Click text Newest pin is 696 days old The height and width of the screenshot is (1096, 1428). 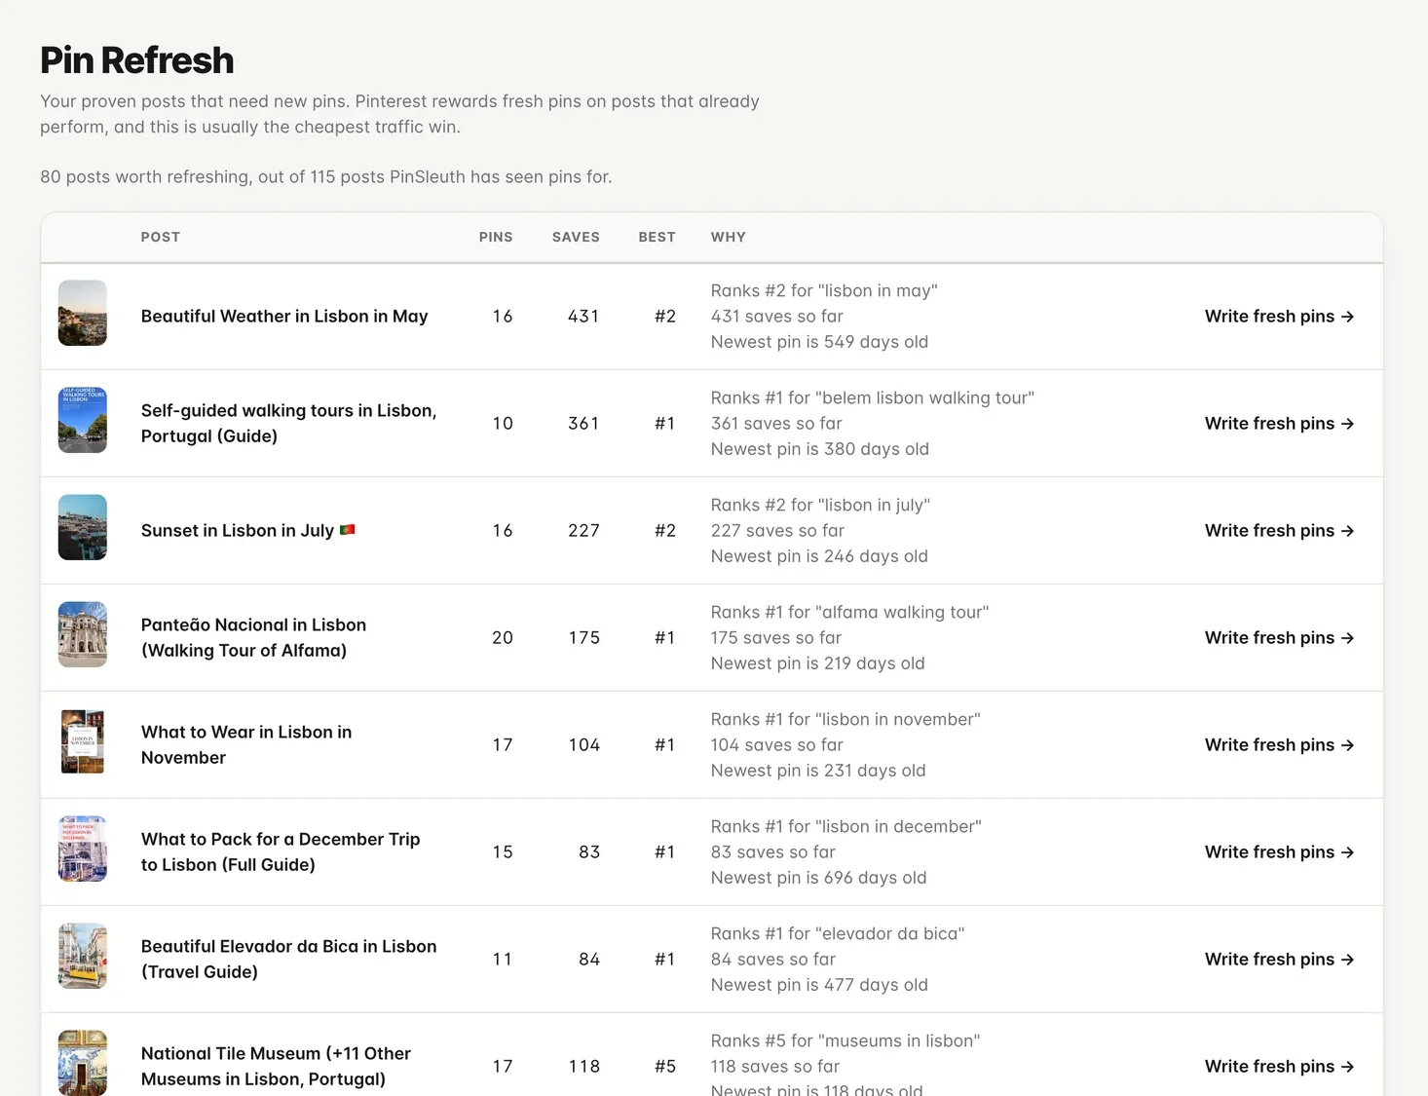(818, 878)
